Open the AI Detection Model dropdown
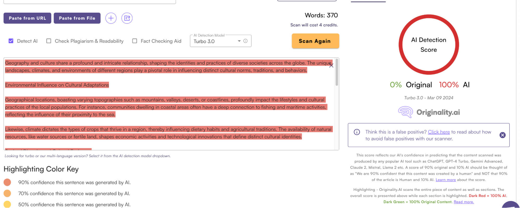The height and width of the screenshot is (208, 520). point(215,41)
